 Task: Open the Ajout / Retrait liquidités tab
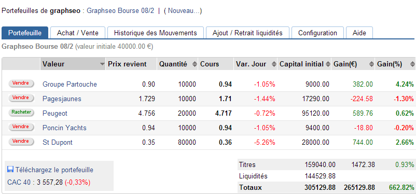pyautogui.click(x=247, y=33)
